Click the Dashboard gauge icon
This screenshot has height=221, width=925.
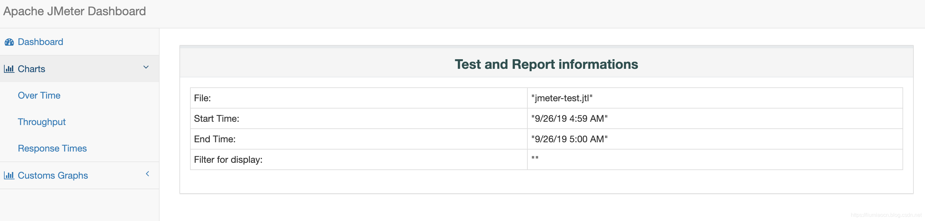[9, 42]
